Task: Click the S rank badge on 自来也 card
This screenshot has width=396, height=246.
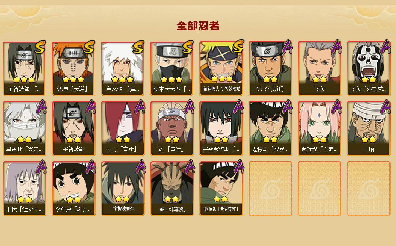Action: tap(138, 47)
